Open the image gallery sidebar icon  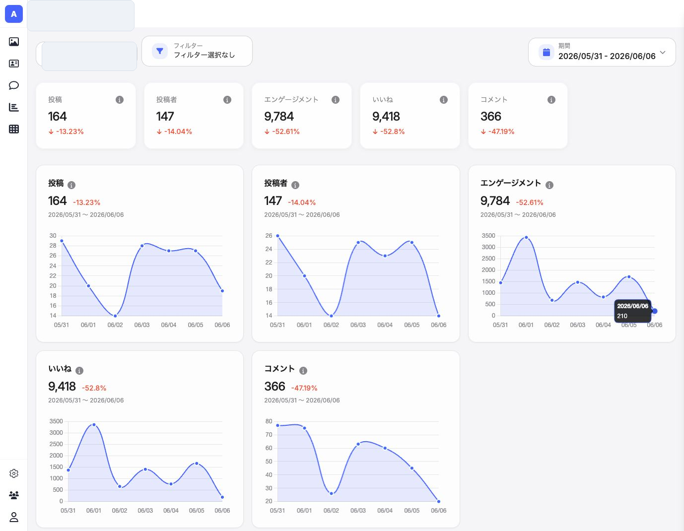point(14,42)
